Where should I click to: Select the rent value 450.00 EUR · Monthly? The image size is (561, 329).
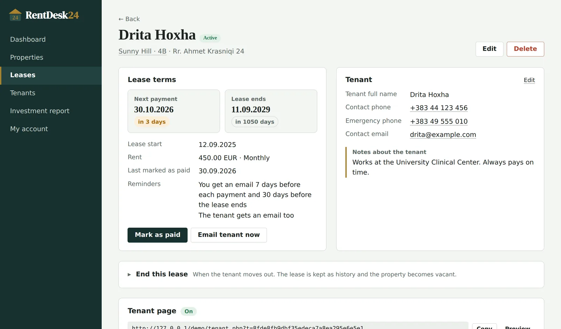(x=234, y=158)
